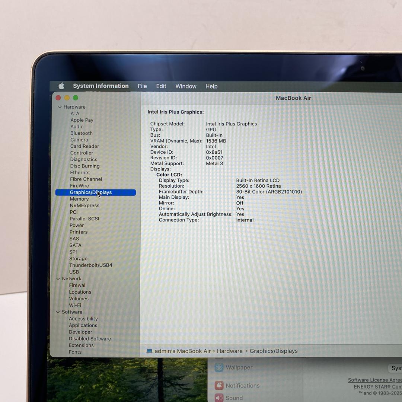
Task: Select Audio in the sidebar
Action: pos(77,127)
